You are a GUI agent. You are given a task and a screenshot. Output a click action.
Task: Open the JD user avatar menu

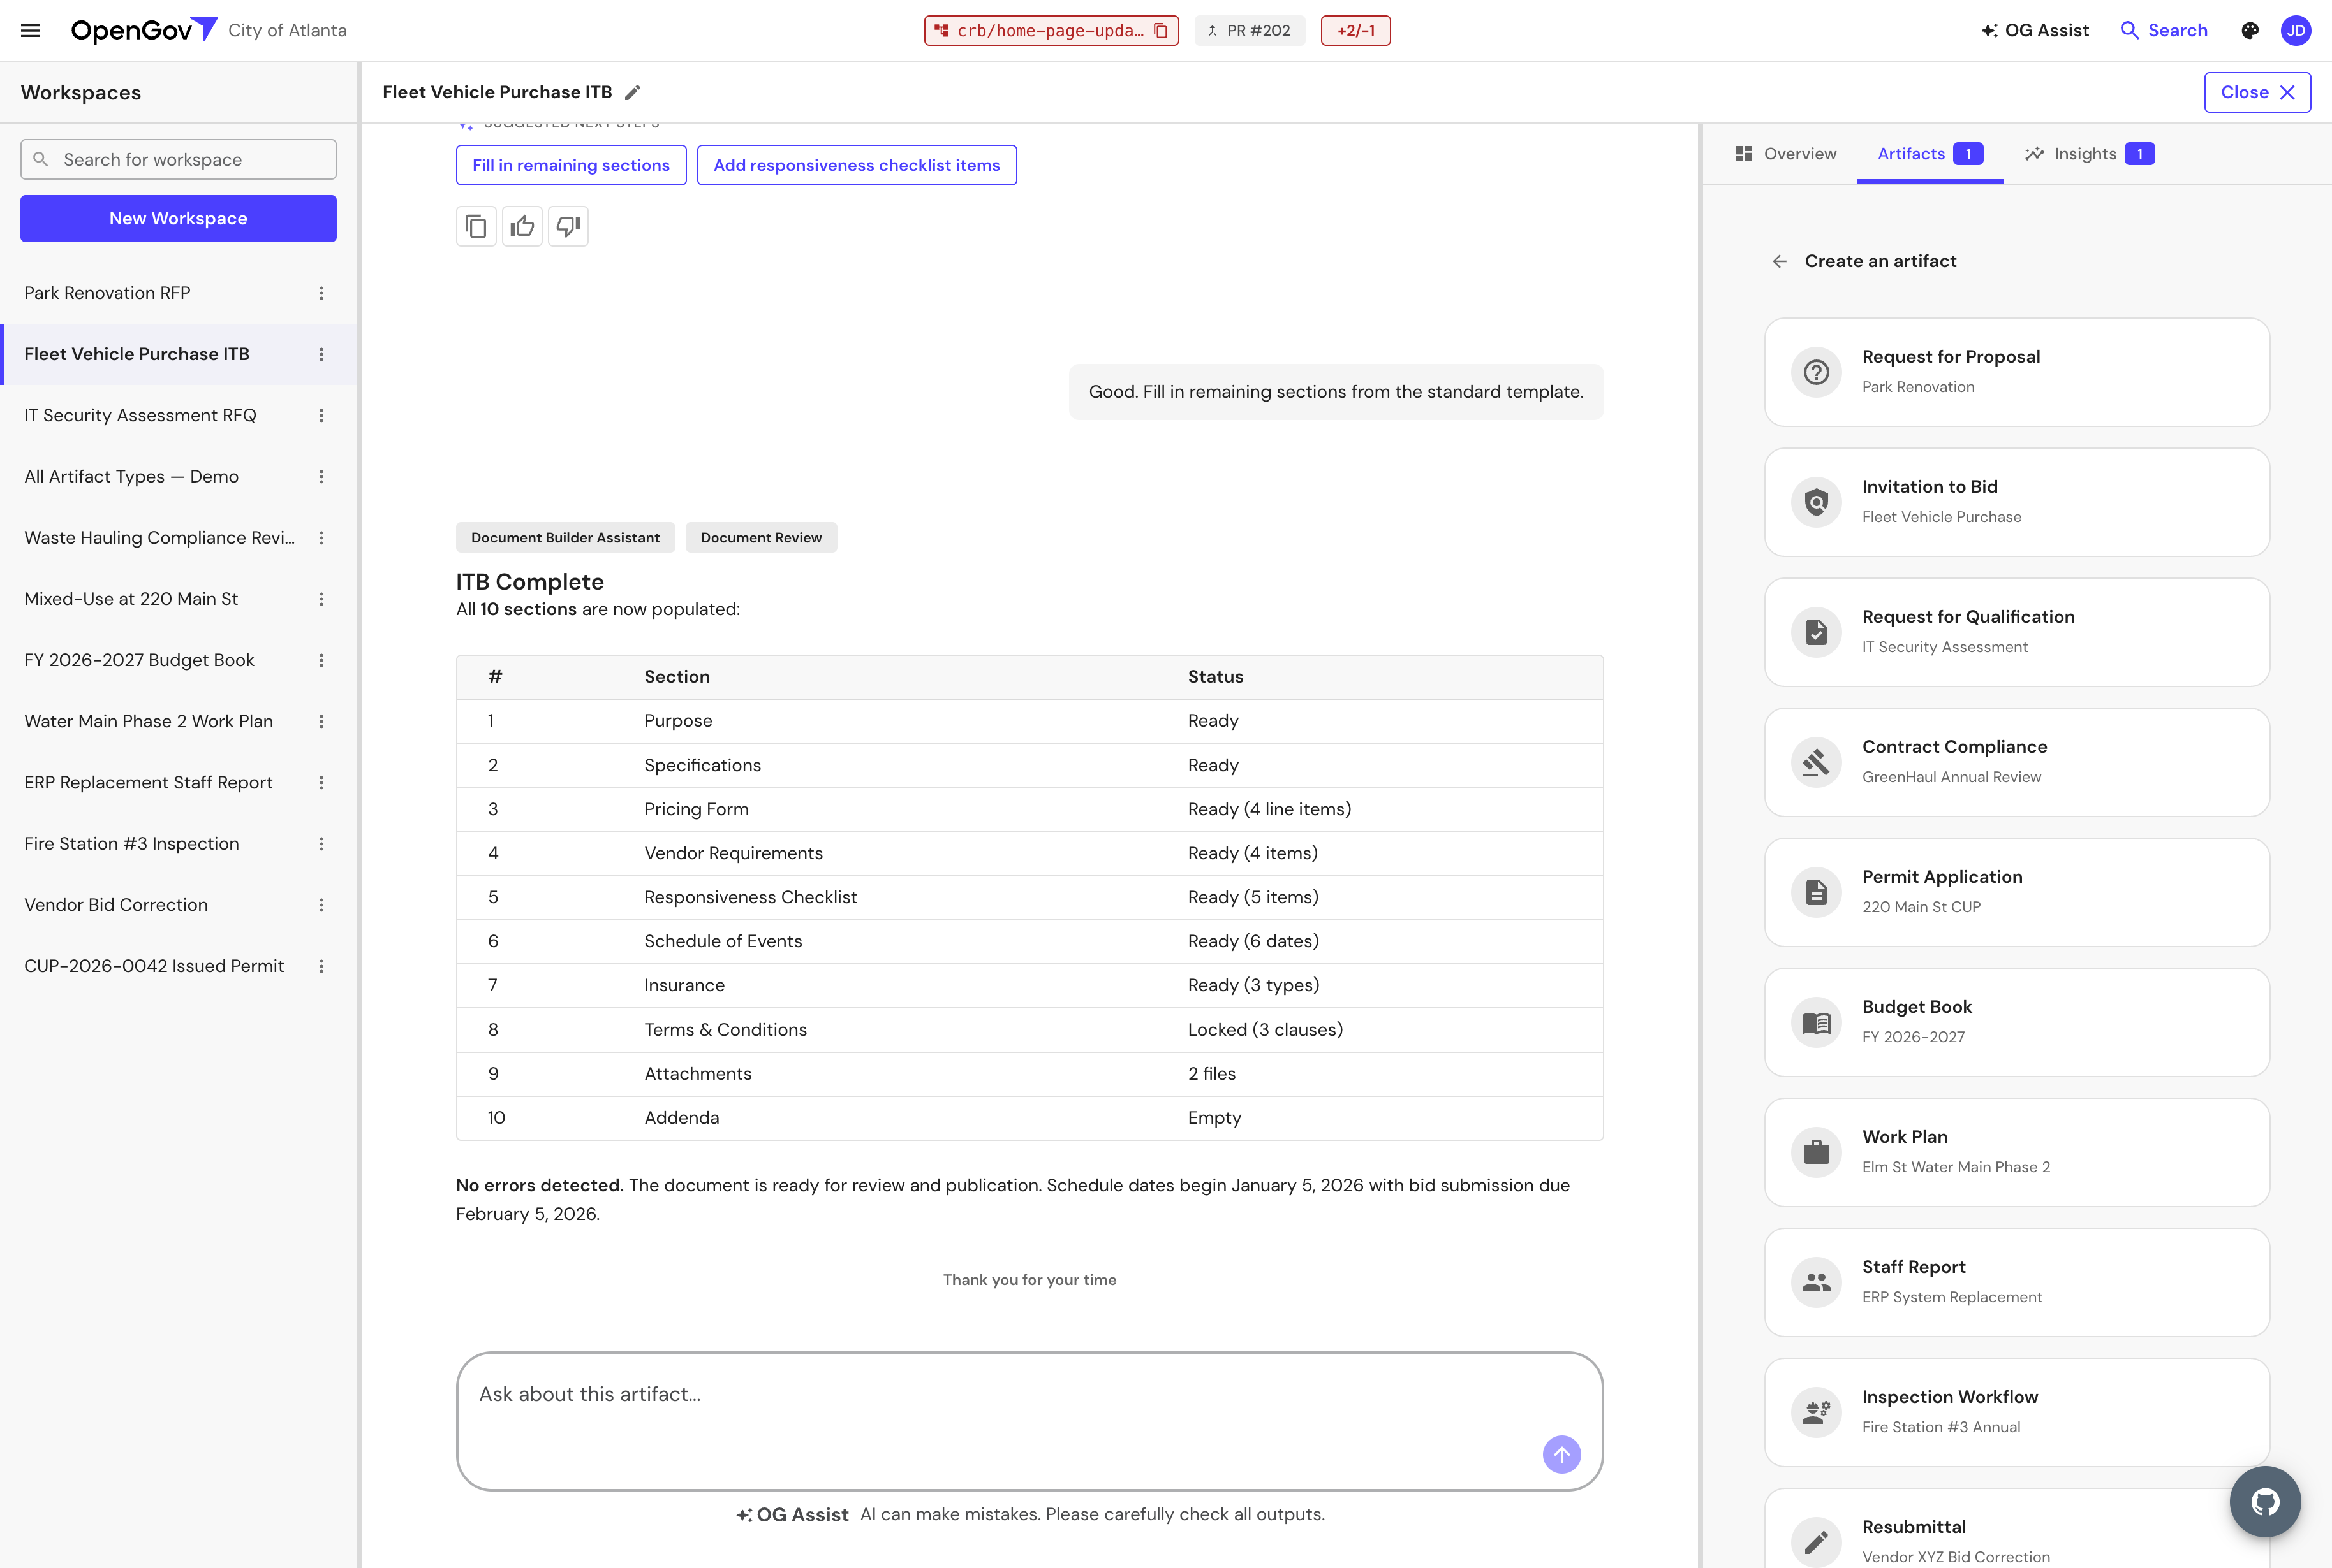2296,31
